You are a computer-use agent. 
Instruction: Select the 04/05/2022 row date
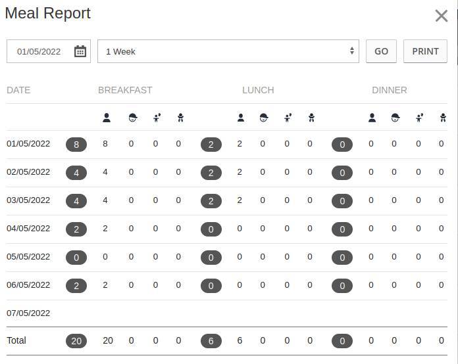click(x=28, y=229)
